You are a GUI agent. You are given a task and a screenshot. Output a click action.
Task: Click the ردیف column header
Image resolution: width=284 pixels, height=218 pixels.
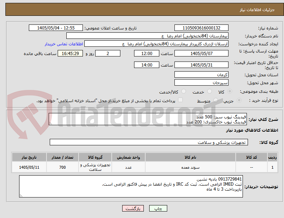pos(272,157)
